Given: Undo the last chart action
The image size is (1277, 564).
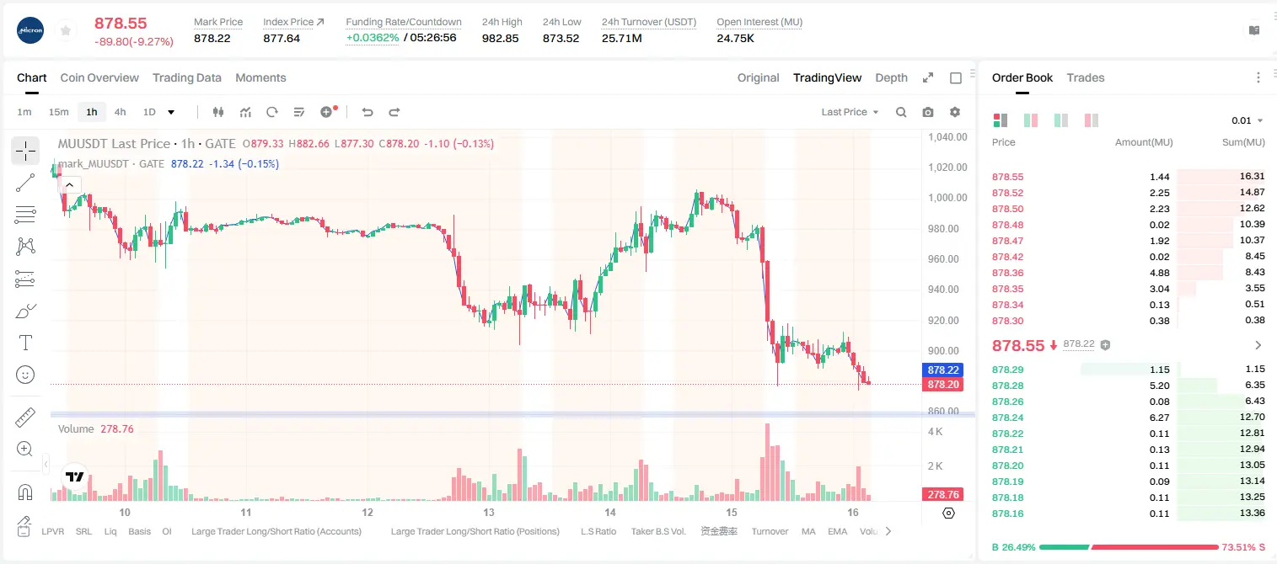Looking at the screenshot, I should tap(367, 112).
